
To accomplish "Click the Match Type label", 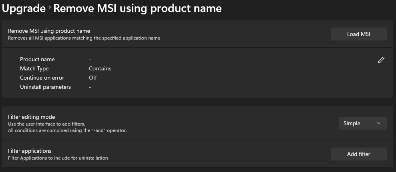I will (x=34, y=68).
